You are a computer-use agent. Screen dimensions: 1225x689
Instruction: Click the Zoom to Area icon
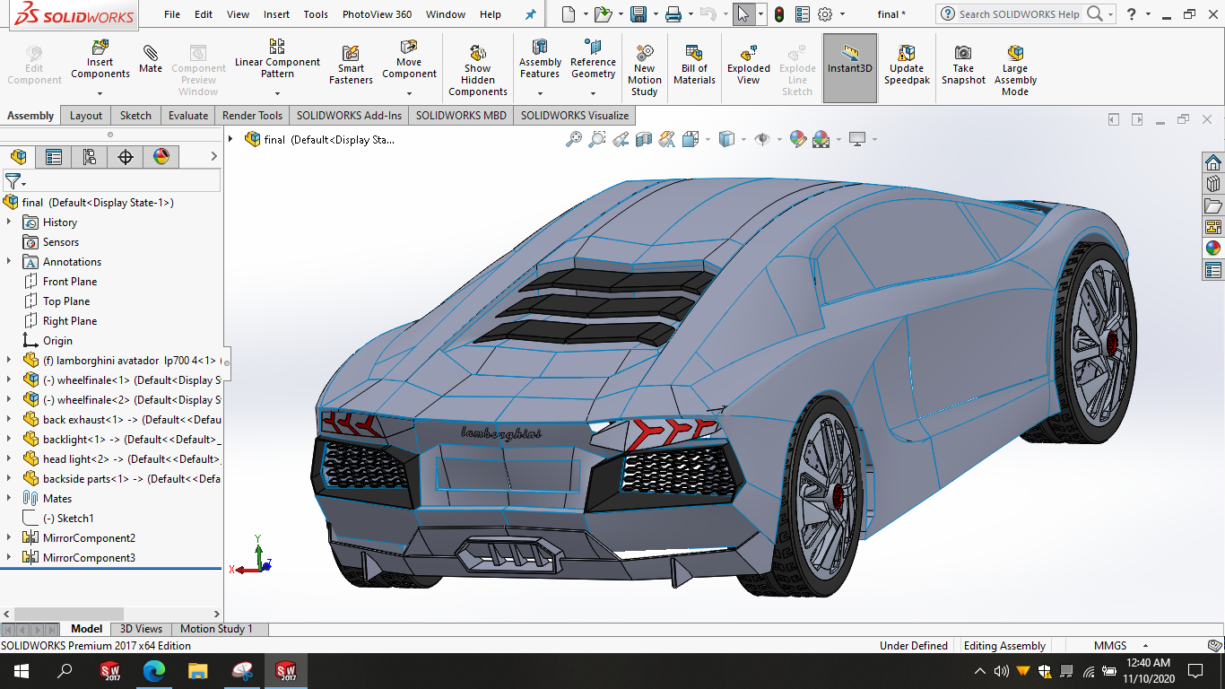pos(597,139)
